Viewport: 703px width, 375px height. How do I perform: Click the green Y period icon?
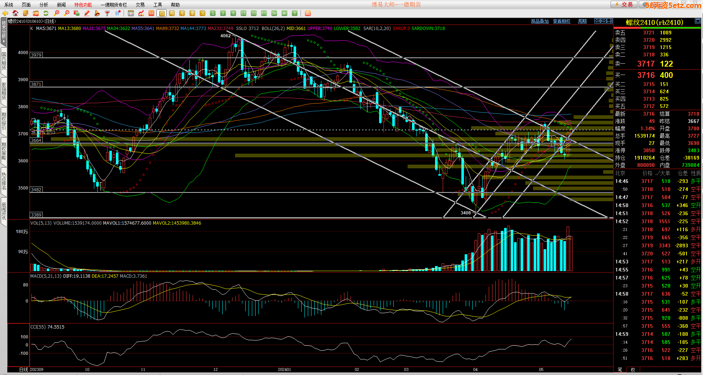click(x=295, y=13)
